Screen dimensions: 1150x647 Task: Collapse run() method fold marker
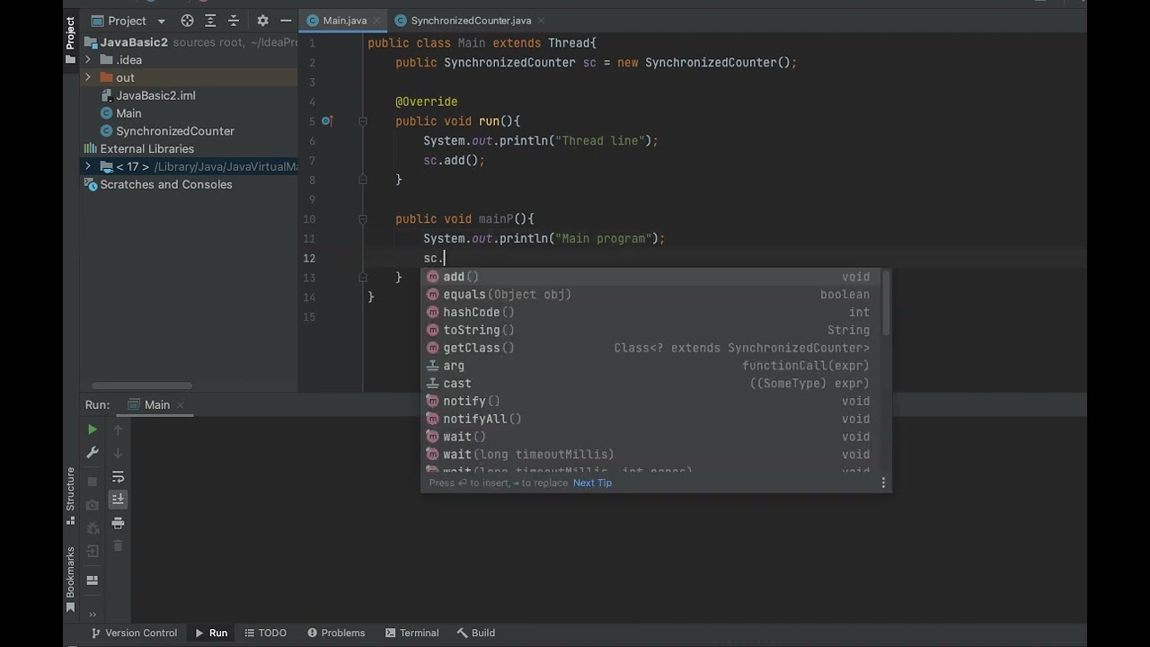coord(363,121)
